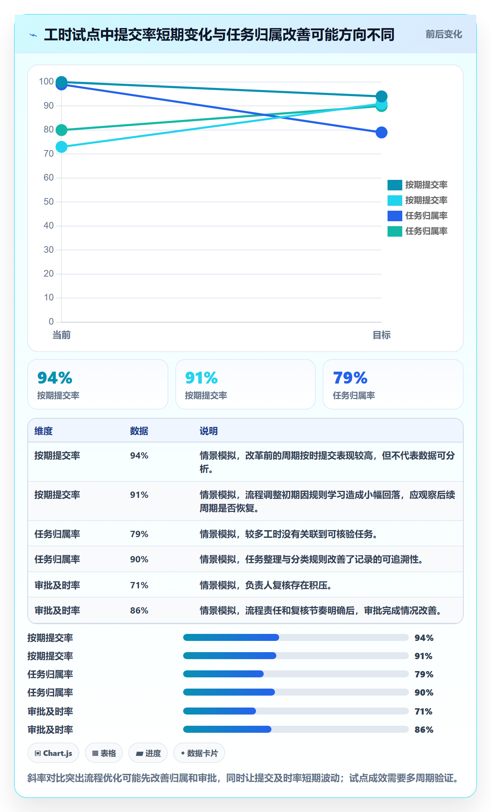Open the 91% 按期提交率 data card
Image resolution: width=491 pixels, height=812 pixels.
(245, 384)
